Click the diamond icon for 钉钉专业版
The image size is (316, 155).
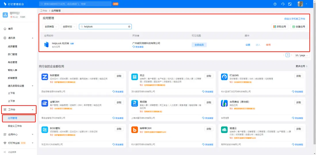[5, 143]
